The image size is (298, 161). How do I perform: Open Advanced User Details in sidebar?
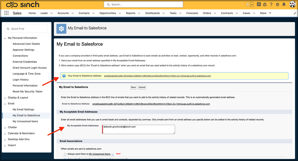pos(26,44)
